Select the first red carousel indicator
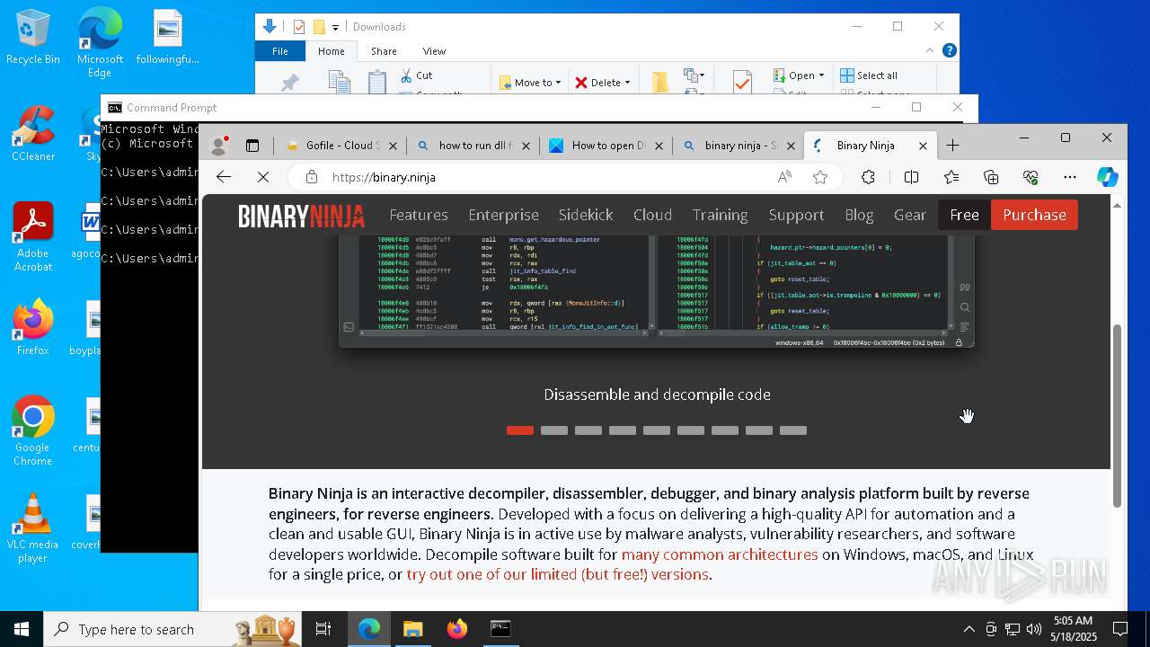1150x647 pixels. (x=520, y=430)
